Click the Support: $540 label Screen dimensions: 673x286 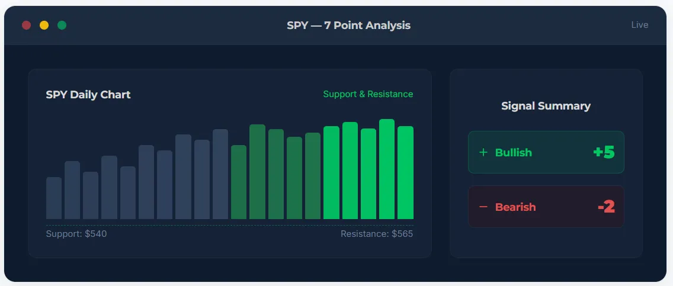pyautogui.click(x=76, y=234)
